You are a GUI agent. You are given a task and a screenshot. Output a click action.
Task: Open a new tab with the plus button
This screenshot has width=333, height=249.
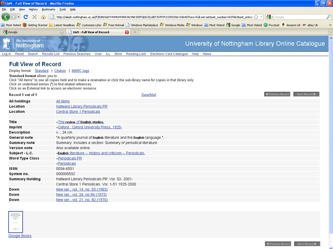point(135,32)
